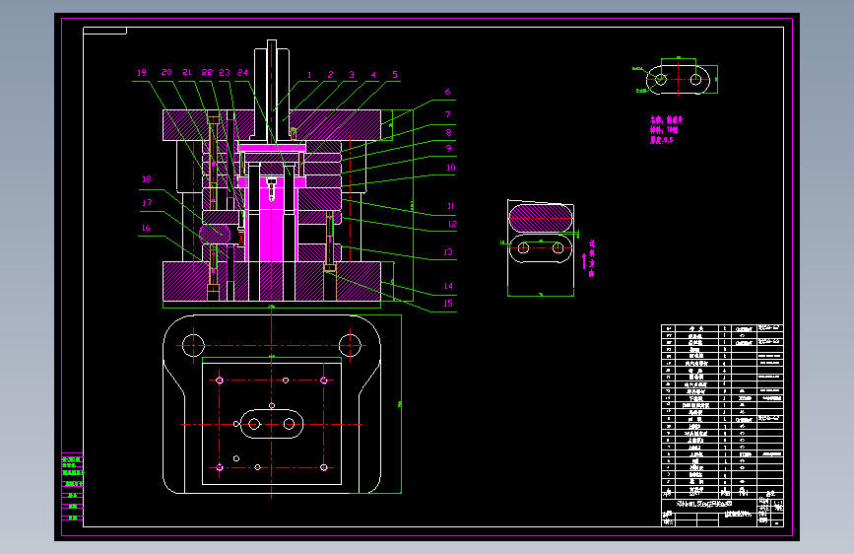
Task: Click the magenta notes text under workpiece sketch
Action: [x=666, y=130]
